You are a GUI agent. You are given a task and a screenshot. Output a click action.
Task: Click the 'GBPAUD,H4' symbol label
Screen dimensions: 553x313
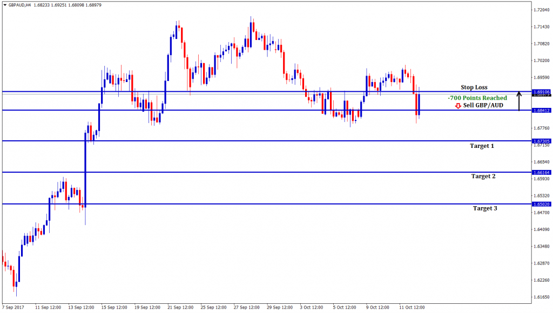(x=20, y=5)
